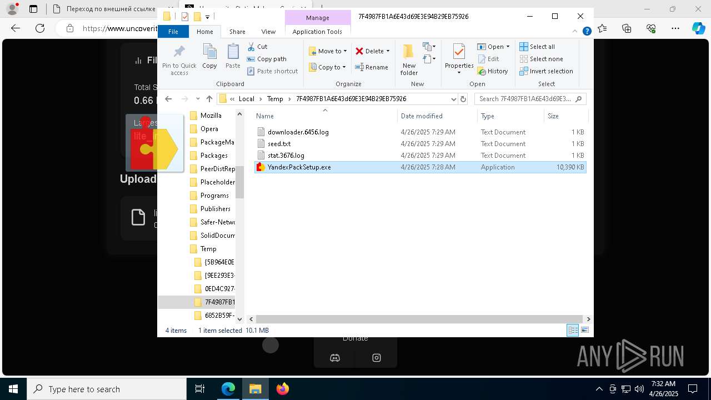Select Programs folder in tree
The height and width of the screenshot is (400, 711).
tap(214, 196)
